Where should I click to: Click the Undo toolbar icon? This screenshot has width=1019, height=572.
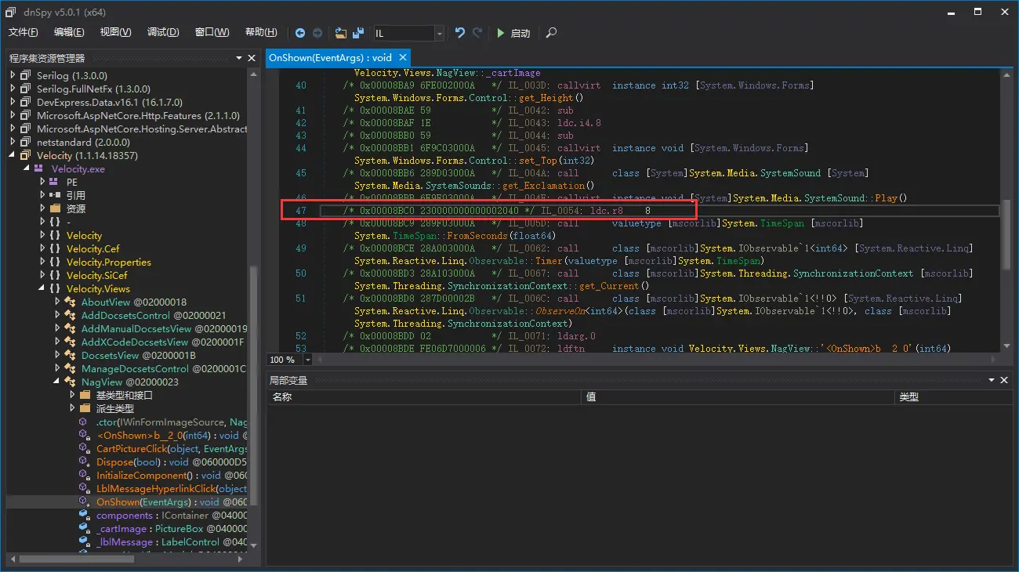tap(460, 33)
